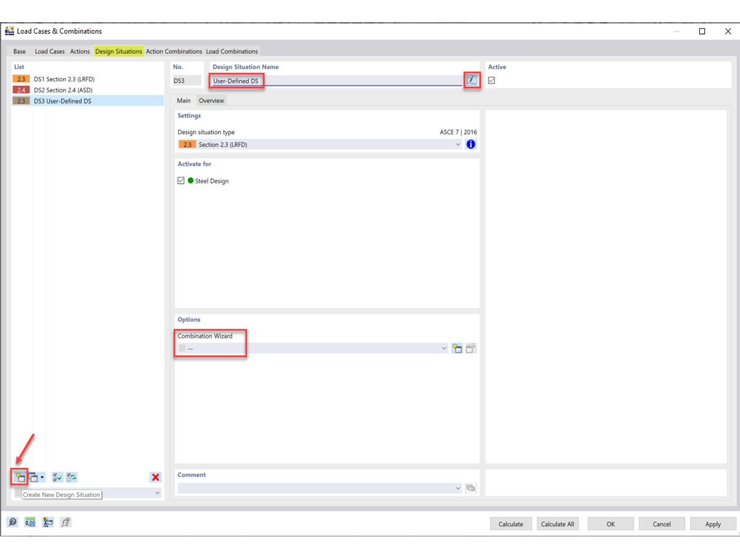Open the Design situation type dropdown
Image resolution: width=740 pixels, height=555 pixels.
pyautogui.click(x=458, y=144)
